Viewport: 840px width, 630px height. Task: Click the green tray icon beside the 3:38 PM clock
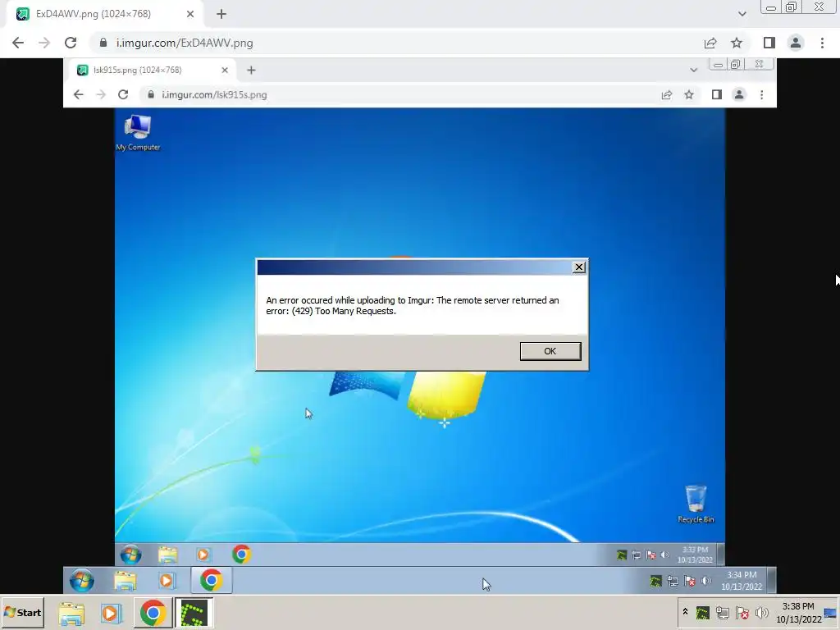[702, 612]
